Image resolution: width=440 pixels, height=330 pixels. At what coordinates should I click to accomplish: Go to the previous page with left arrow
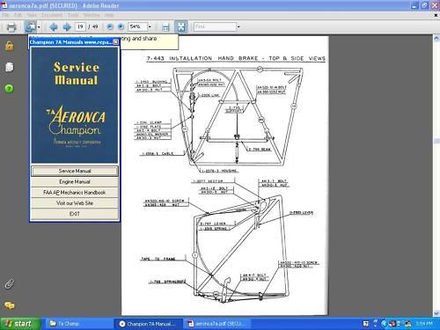point(54,27)
